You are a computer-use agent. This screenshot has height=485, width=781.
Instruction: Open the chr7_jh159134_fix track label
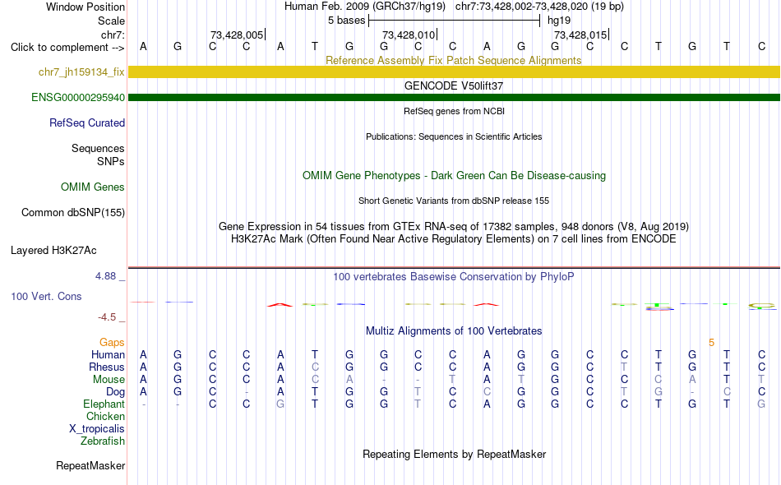click(81, 72)
